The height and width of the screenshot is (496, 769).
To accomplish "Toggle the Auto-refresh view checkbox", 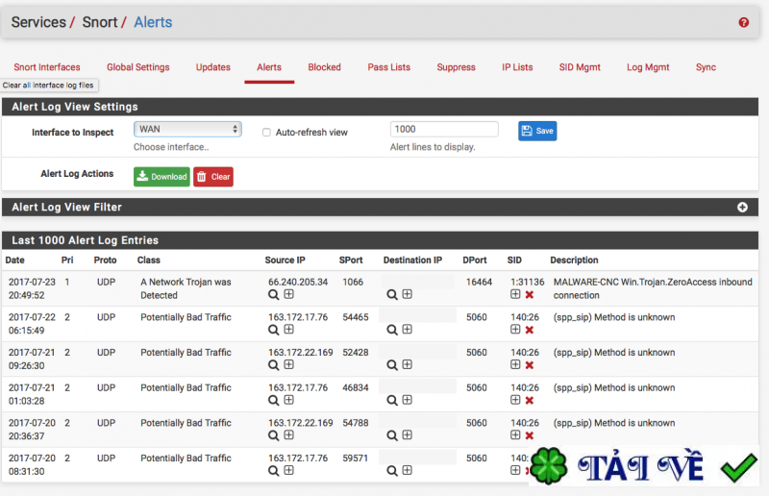I will tap(266, 133).
